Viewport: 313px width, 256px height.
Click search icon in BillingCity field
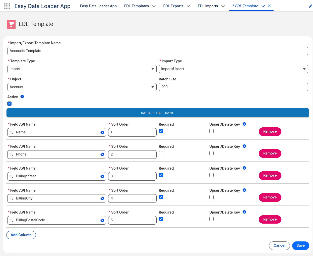(x=11, y=198)
